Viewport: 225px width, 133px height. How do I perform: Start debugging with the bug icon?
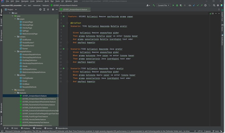click(177, 5)
